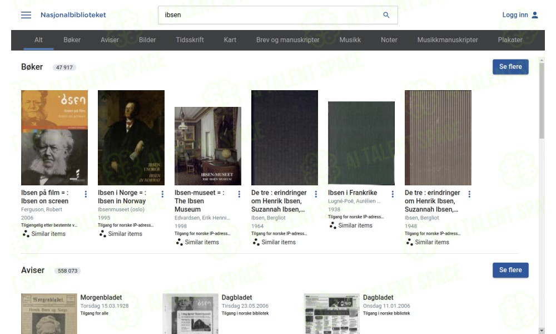Screen dimensions: 556x334
Task: Open title Ibsen-museet = : The Ibsen Museum
Action: (199, 201)
